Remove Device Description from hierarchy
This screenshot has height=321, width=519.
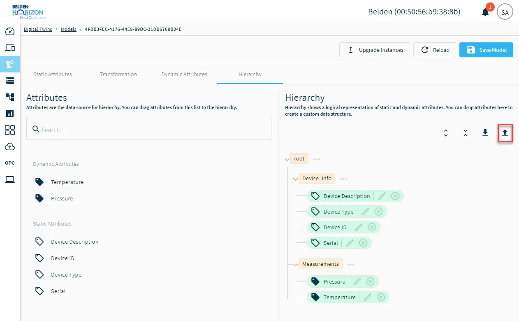tap(395, 196)
